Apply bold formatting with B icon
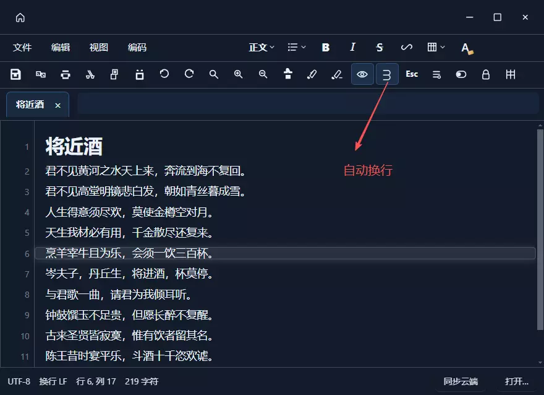 coord(325,47)
